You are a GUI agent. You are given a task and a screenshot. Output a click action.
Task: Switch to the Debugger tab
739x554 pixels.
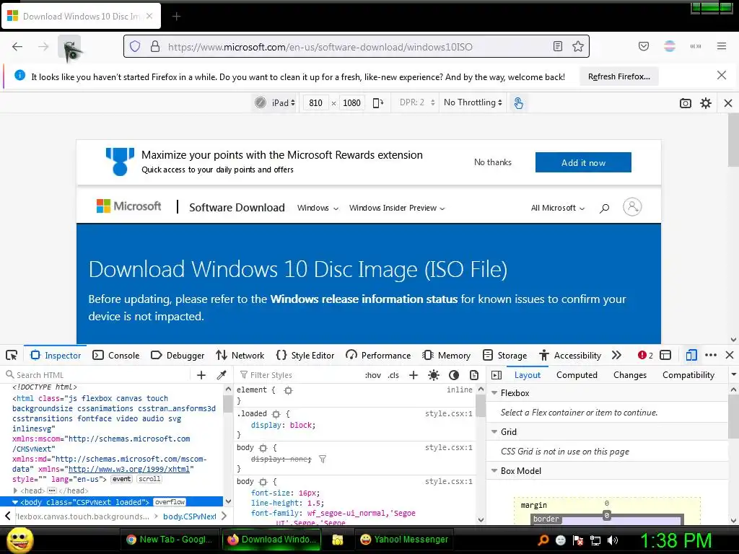coord(178,355)
